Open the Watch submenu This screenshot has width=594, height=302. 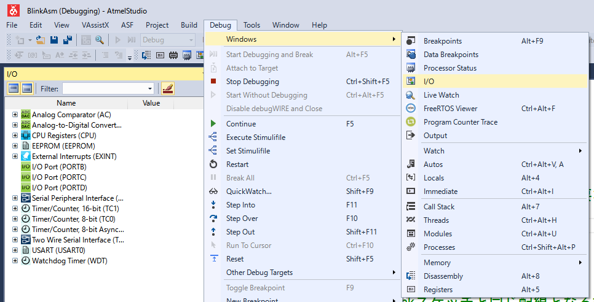click(x=496, y=150)
